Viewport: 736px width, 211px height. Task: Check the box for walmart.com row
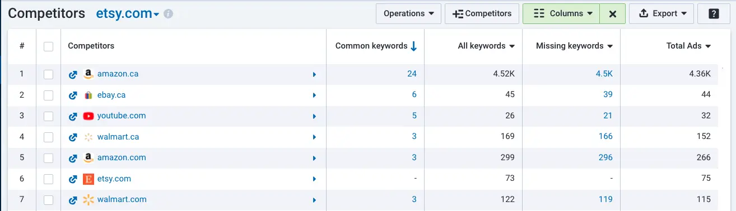49,200
